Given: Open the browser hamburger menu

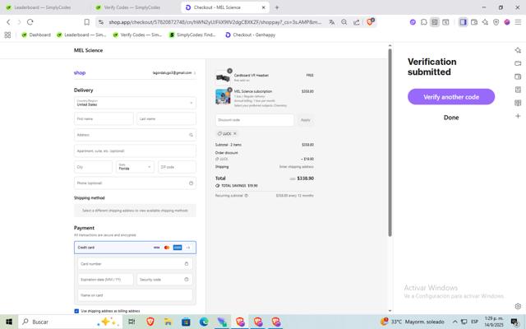Looking at the screenshot, I should [518, 22].
